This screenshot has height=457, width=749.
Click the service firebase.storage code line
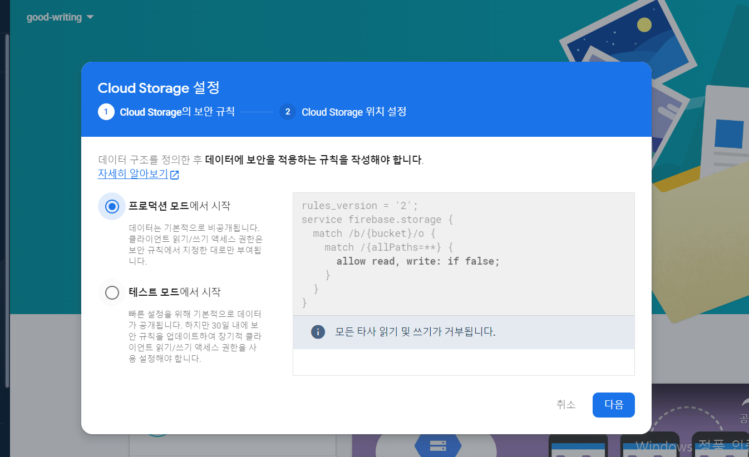pos(377,219)
